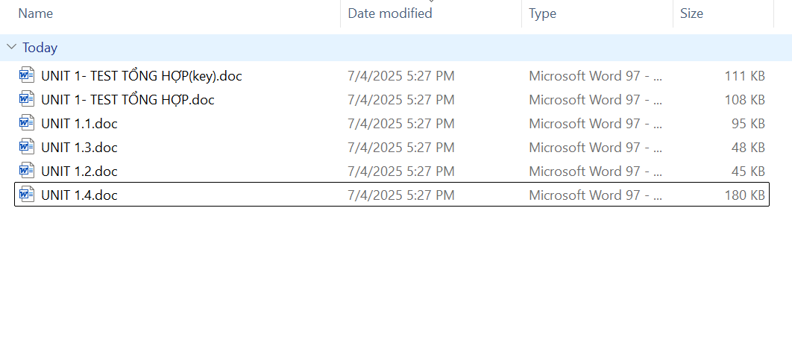Click icon of UNIT 1- TEST TỔNG HỢP.doc

click(x=27, y=99)
